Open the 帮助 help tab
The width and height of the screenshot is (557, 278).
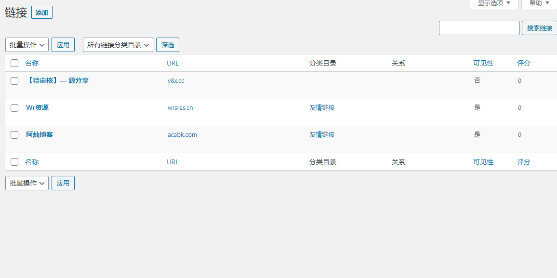tap(539, 3)
